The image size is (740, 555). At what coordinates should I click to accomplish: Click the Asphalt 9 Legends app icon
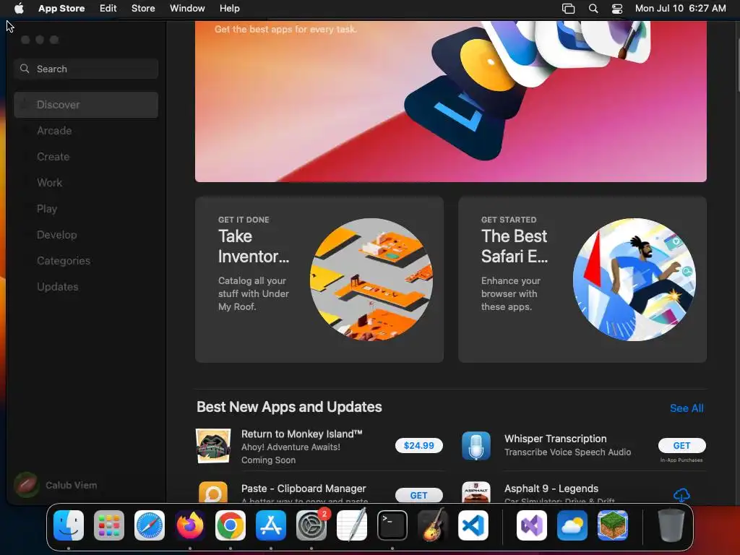[x=476, y=491]
